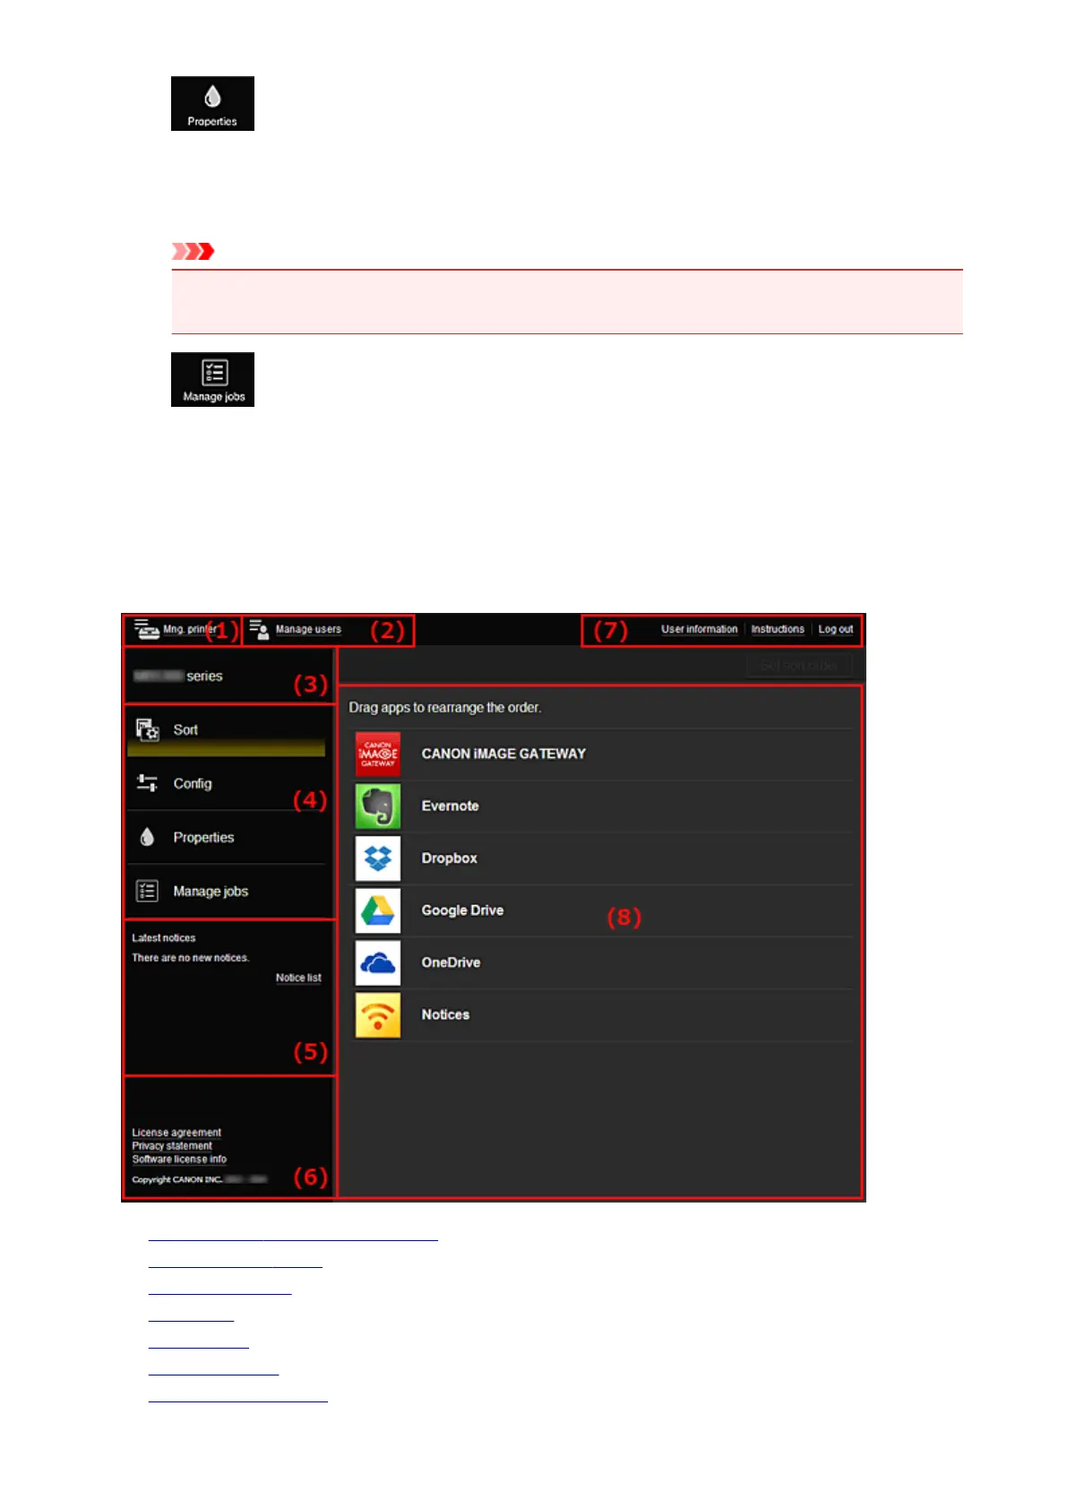Click the Config sliders icon
Viewport: 1067px width, 1509px height.
coord(147,783)
